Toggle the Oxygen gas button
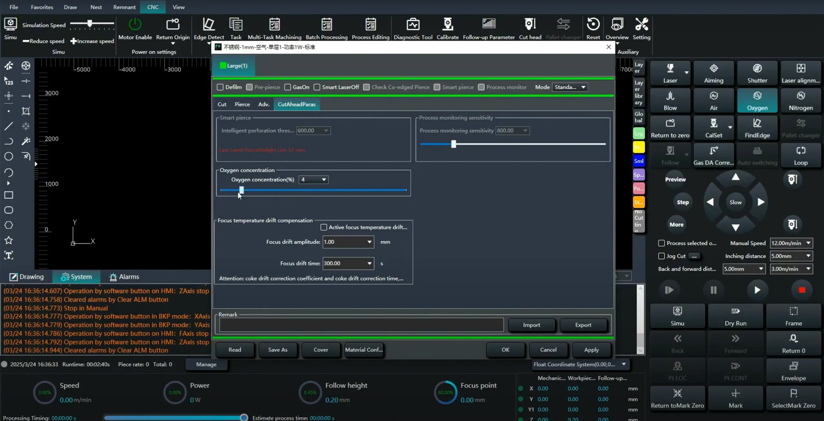This screenshot has width=824, height=421. click(757, 101)
